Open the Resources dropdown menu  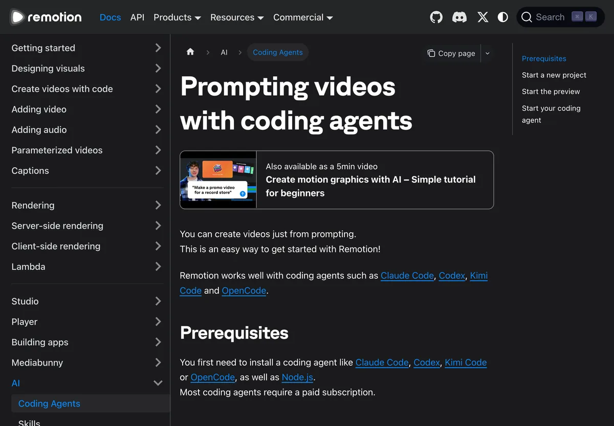coord(237,17)
